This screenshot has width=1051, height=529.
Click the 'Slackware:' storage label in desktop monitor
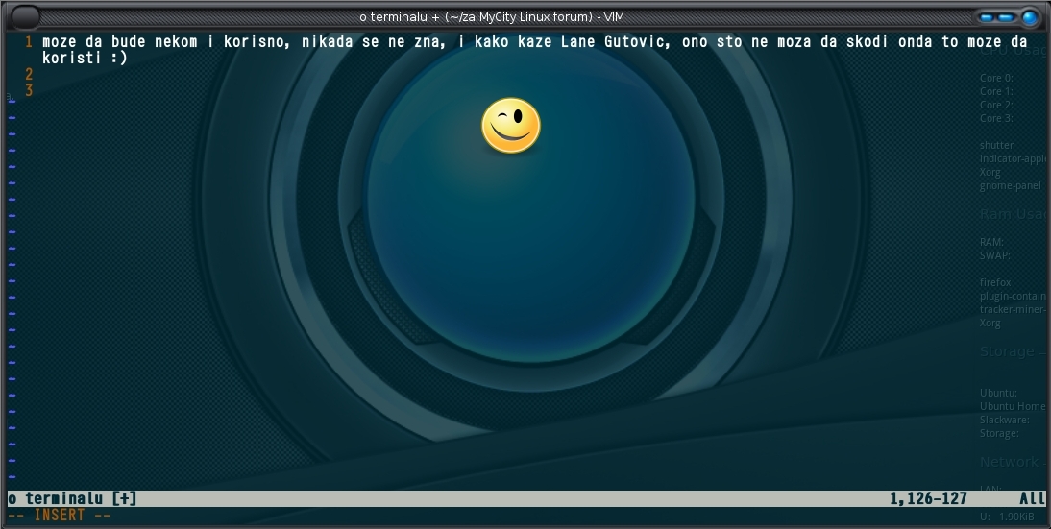[x=1005, y=420]
